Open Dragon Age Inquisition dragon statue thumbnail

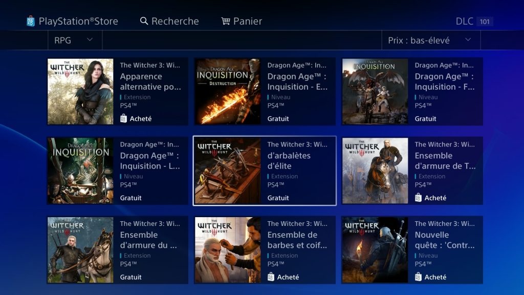375,92
